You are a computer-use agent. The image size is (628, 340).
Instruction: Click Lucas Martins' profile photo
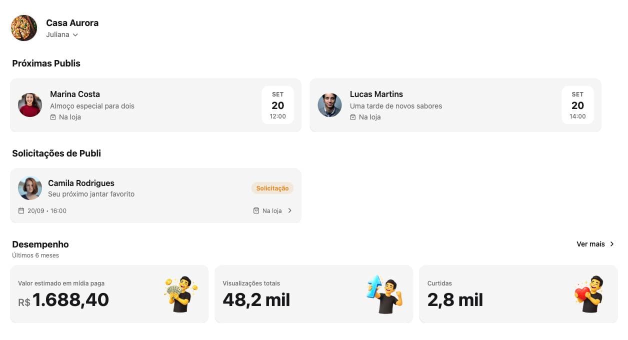(330, 105)
